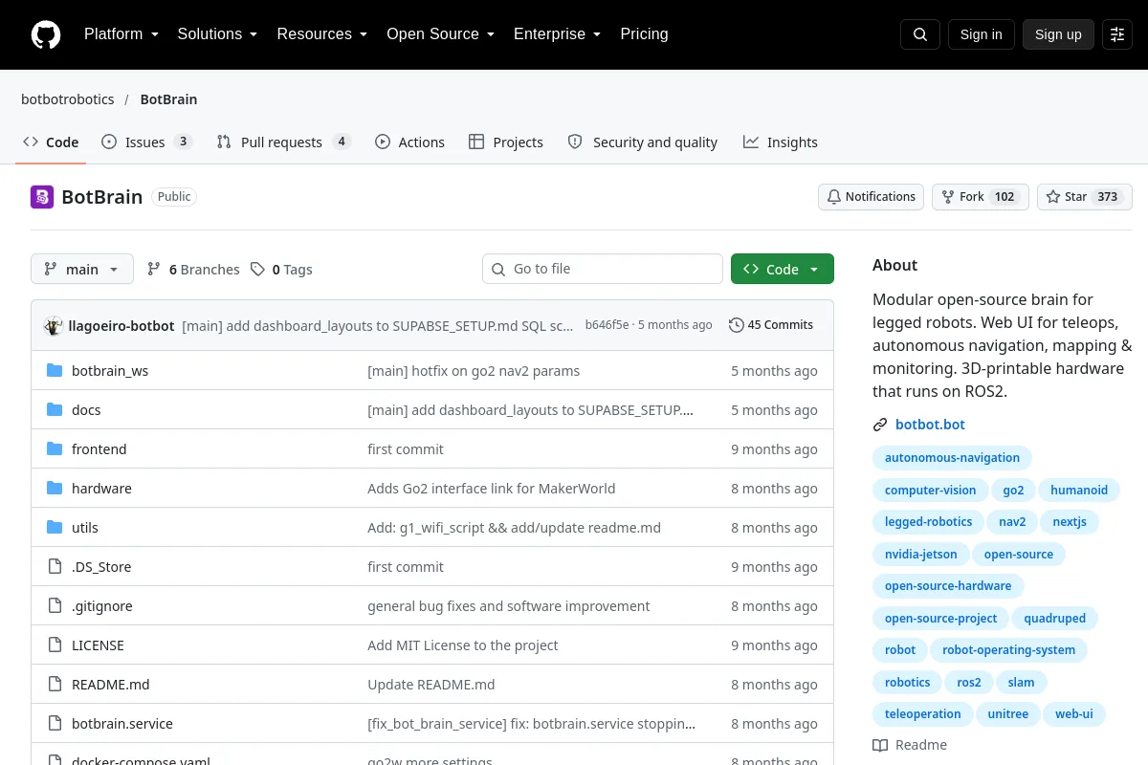
Task: Select the ros2 topic tag
Action: (x=969, y=683)
